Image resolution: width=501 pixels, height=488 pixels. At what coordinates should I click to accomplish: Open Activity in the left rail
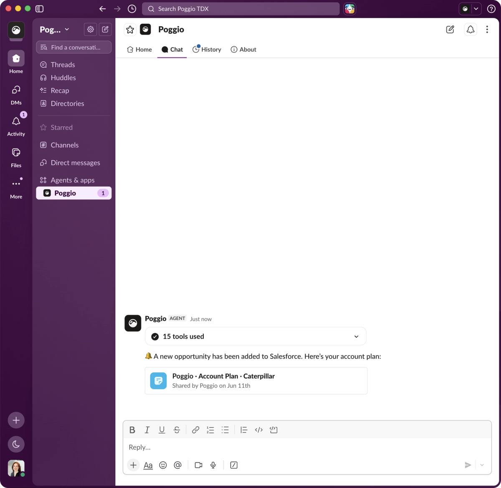tap(16, 125)
